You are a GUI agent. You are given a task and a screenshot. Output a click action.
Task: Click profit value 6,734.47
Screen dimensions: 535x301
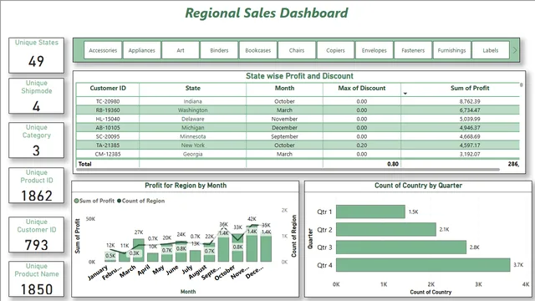(x=470, y=110)
